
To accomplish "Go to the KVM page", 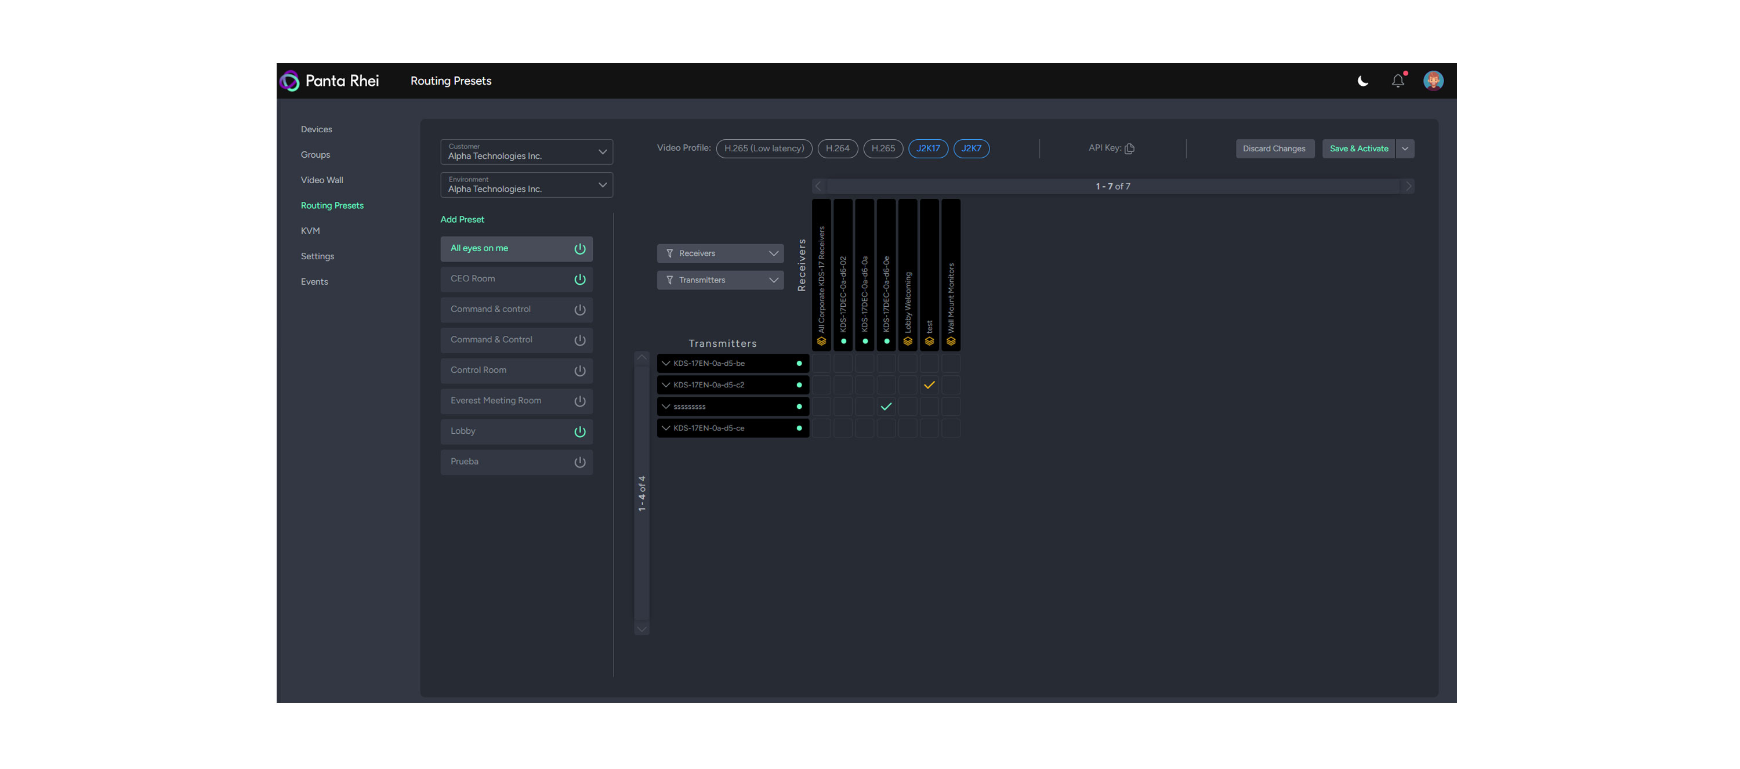I will pyautogui.click(x=310, y=231).
